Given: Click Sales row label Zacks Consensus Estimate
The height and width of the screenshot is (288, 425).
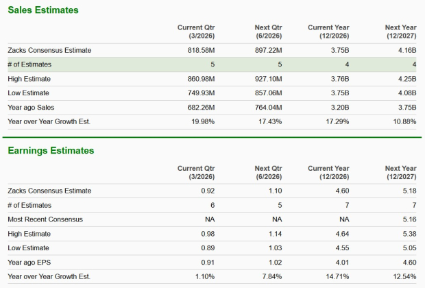Looking at the screenshot, I should point(49,51).
